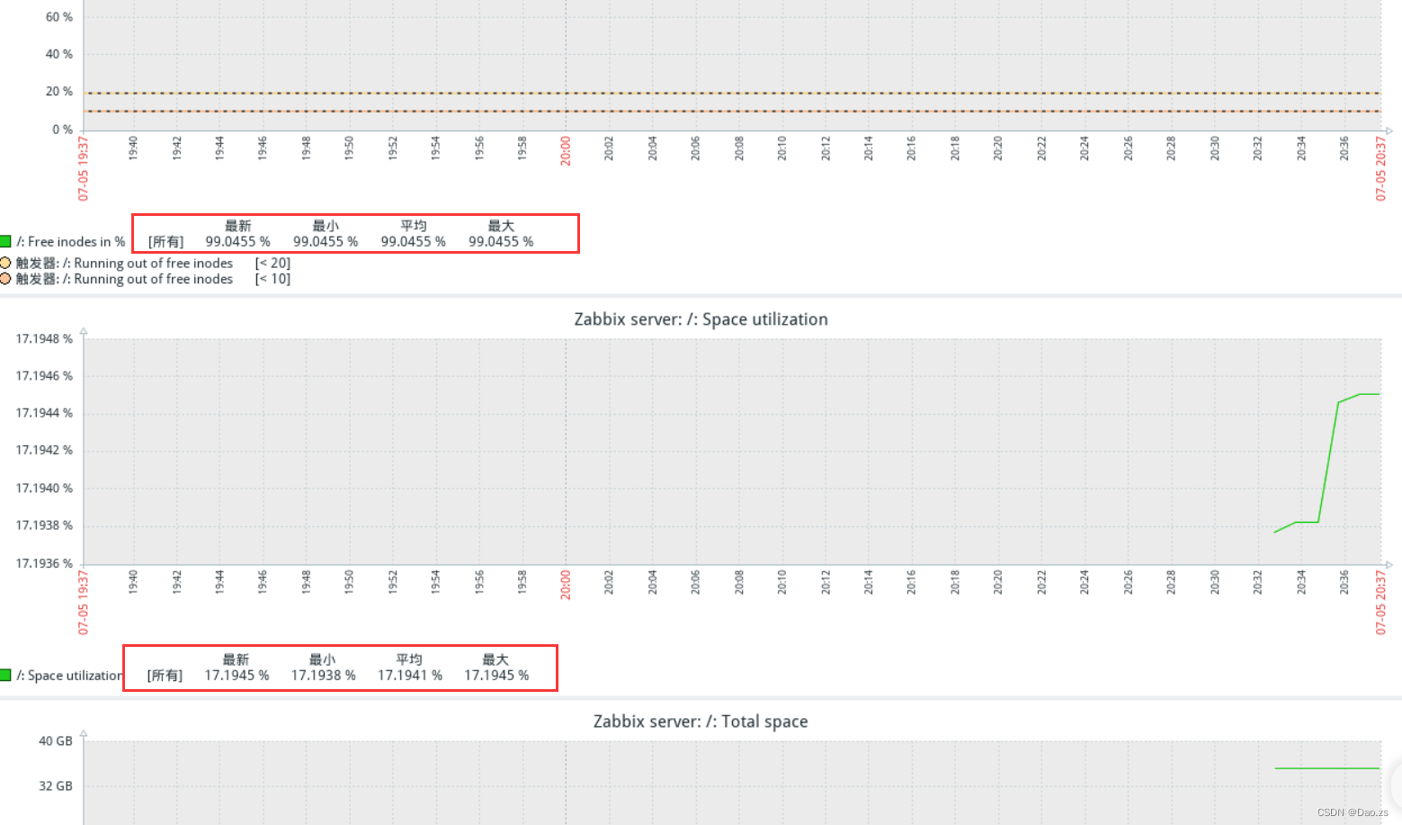Click the 07-05 19:37 start label under Free inodes graph
The width and height of the screenshot is (1402, 825).
pyautogui.click(x=84, y=168)
